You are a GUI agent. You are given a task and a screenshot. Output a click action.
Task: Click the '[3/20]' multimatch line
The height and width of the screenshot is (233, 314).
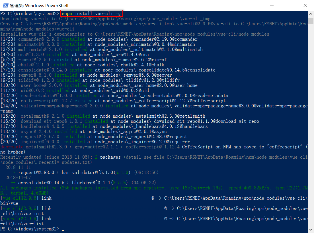[102, 50]
